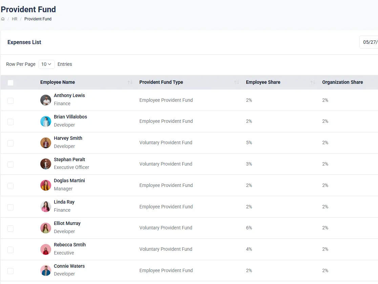Click the date range input field
378x284 pixels.
[369, 42]
